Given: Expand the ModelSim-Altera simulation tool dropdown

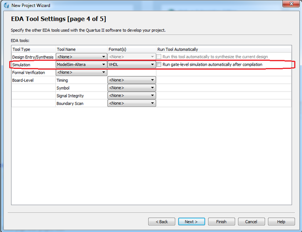Looking at the screenshot, I should [x=81, y=65].
